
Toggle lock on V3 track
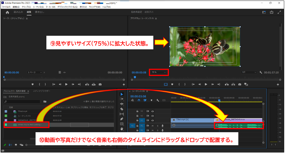(x=137, y=111)
